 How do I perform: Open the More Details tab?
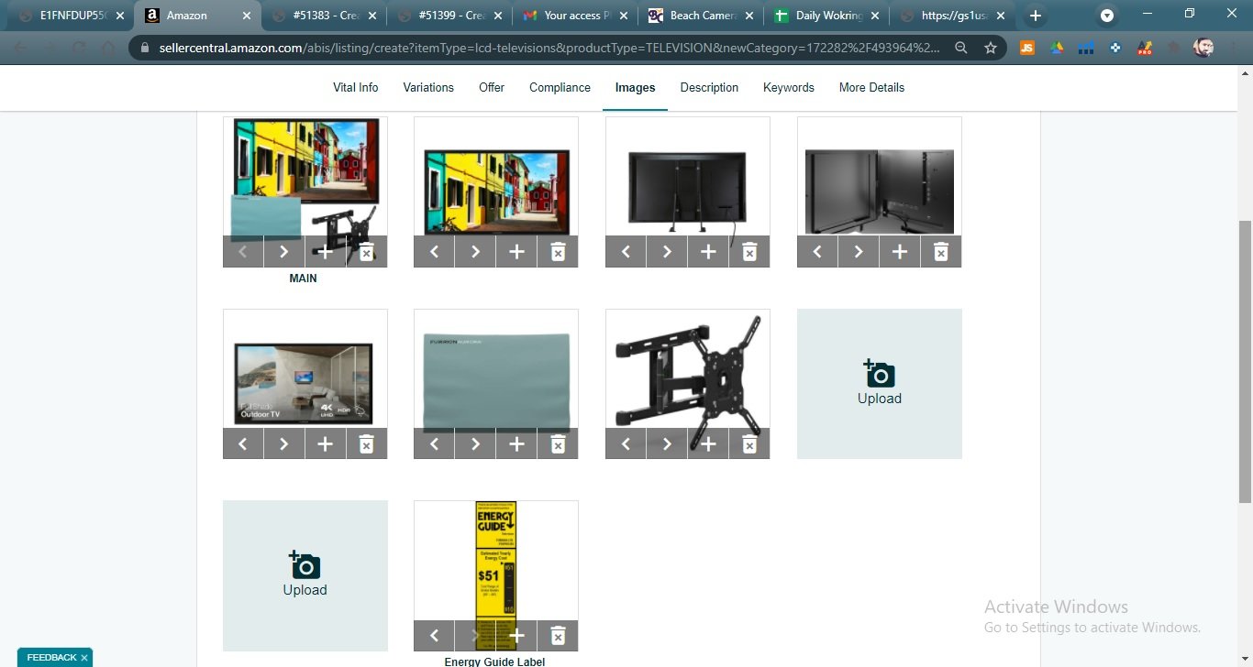(871, 88)
